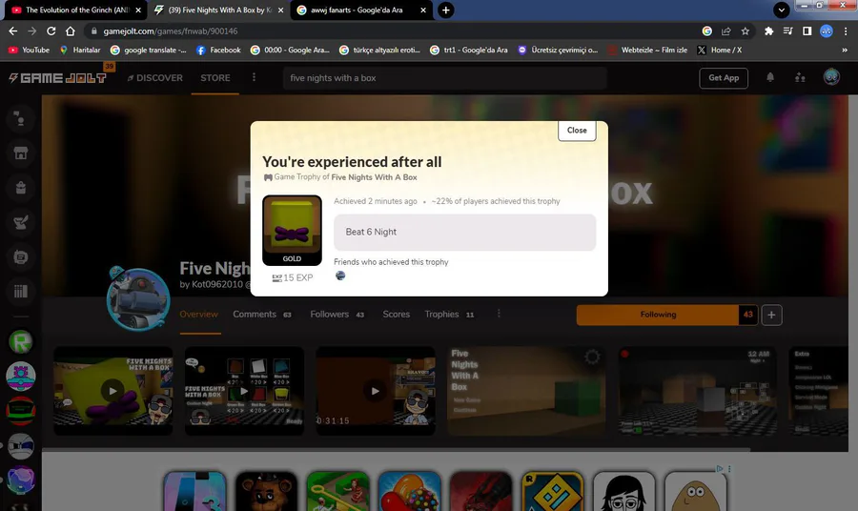The image size is (858, 511).
Task: Close the trophy popup dialog
Action: (577, 131)
